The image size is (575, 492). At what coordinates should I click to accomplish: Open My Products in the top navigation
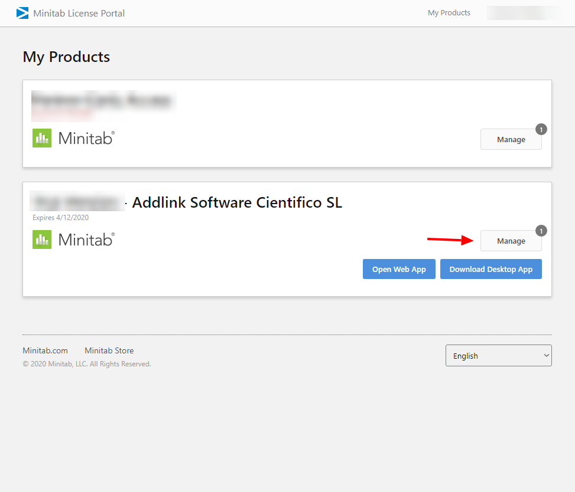coord(449,13)
